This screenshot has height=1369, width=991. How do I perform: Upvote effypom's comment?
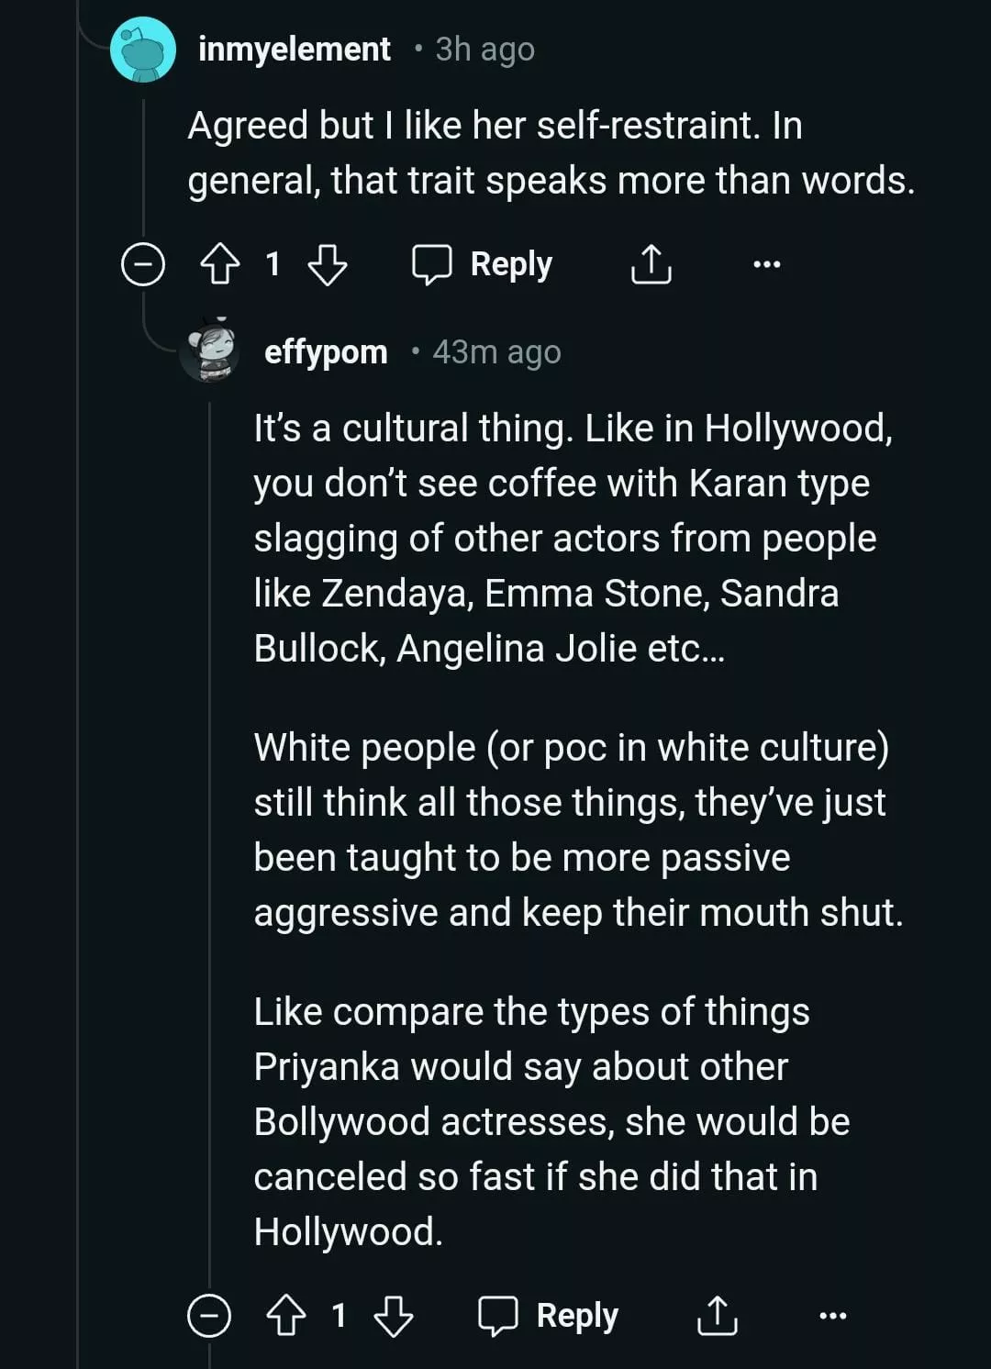coord(285,1317)
